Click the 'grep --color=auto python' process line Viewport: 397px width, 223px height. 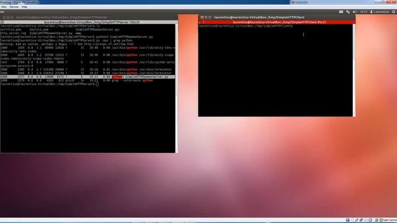(76, 81)
